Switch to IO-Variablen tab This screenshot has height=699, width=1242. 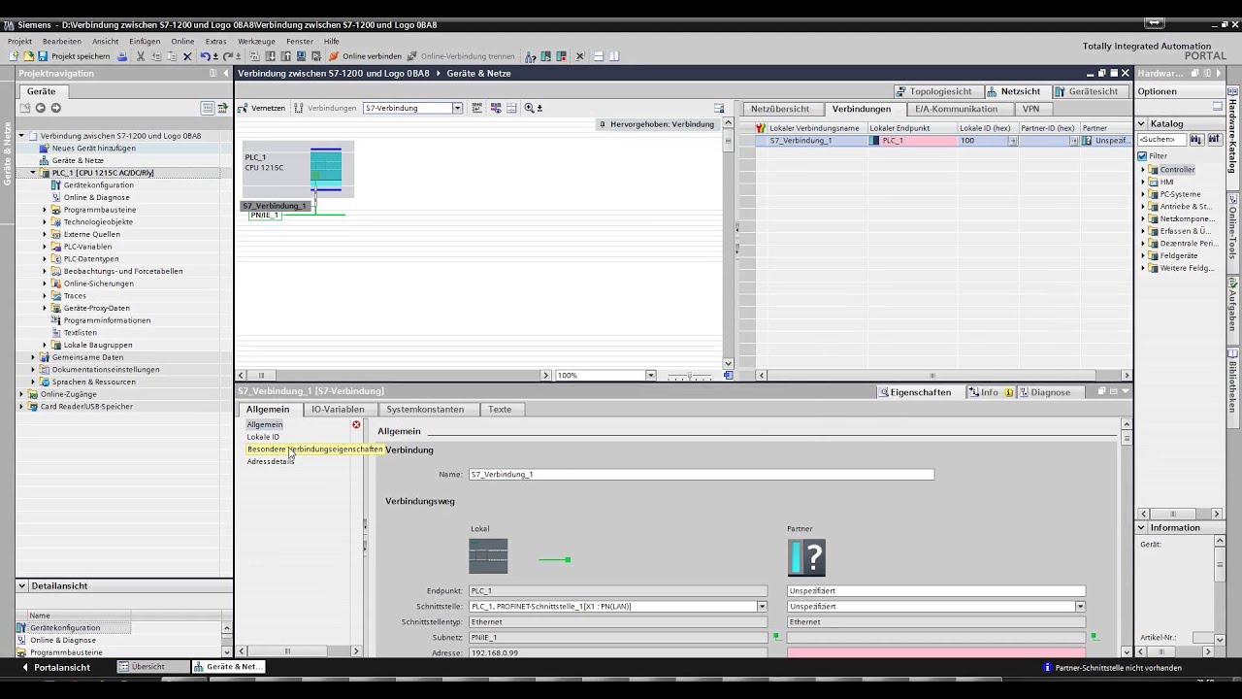coord(338,410)
